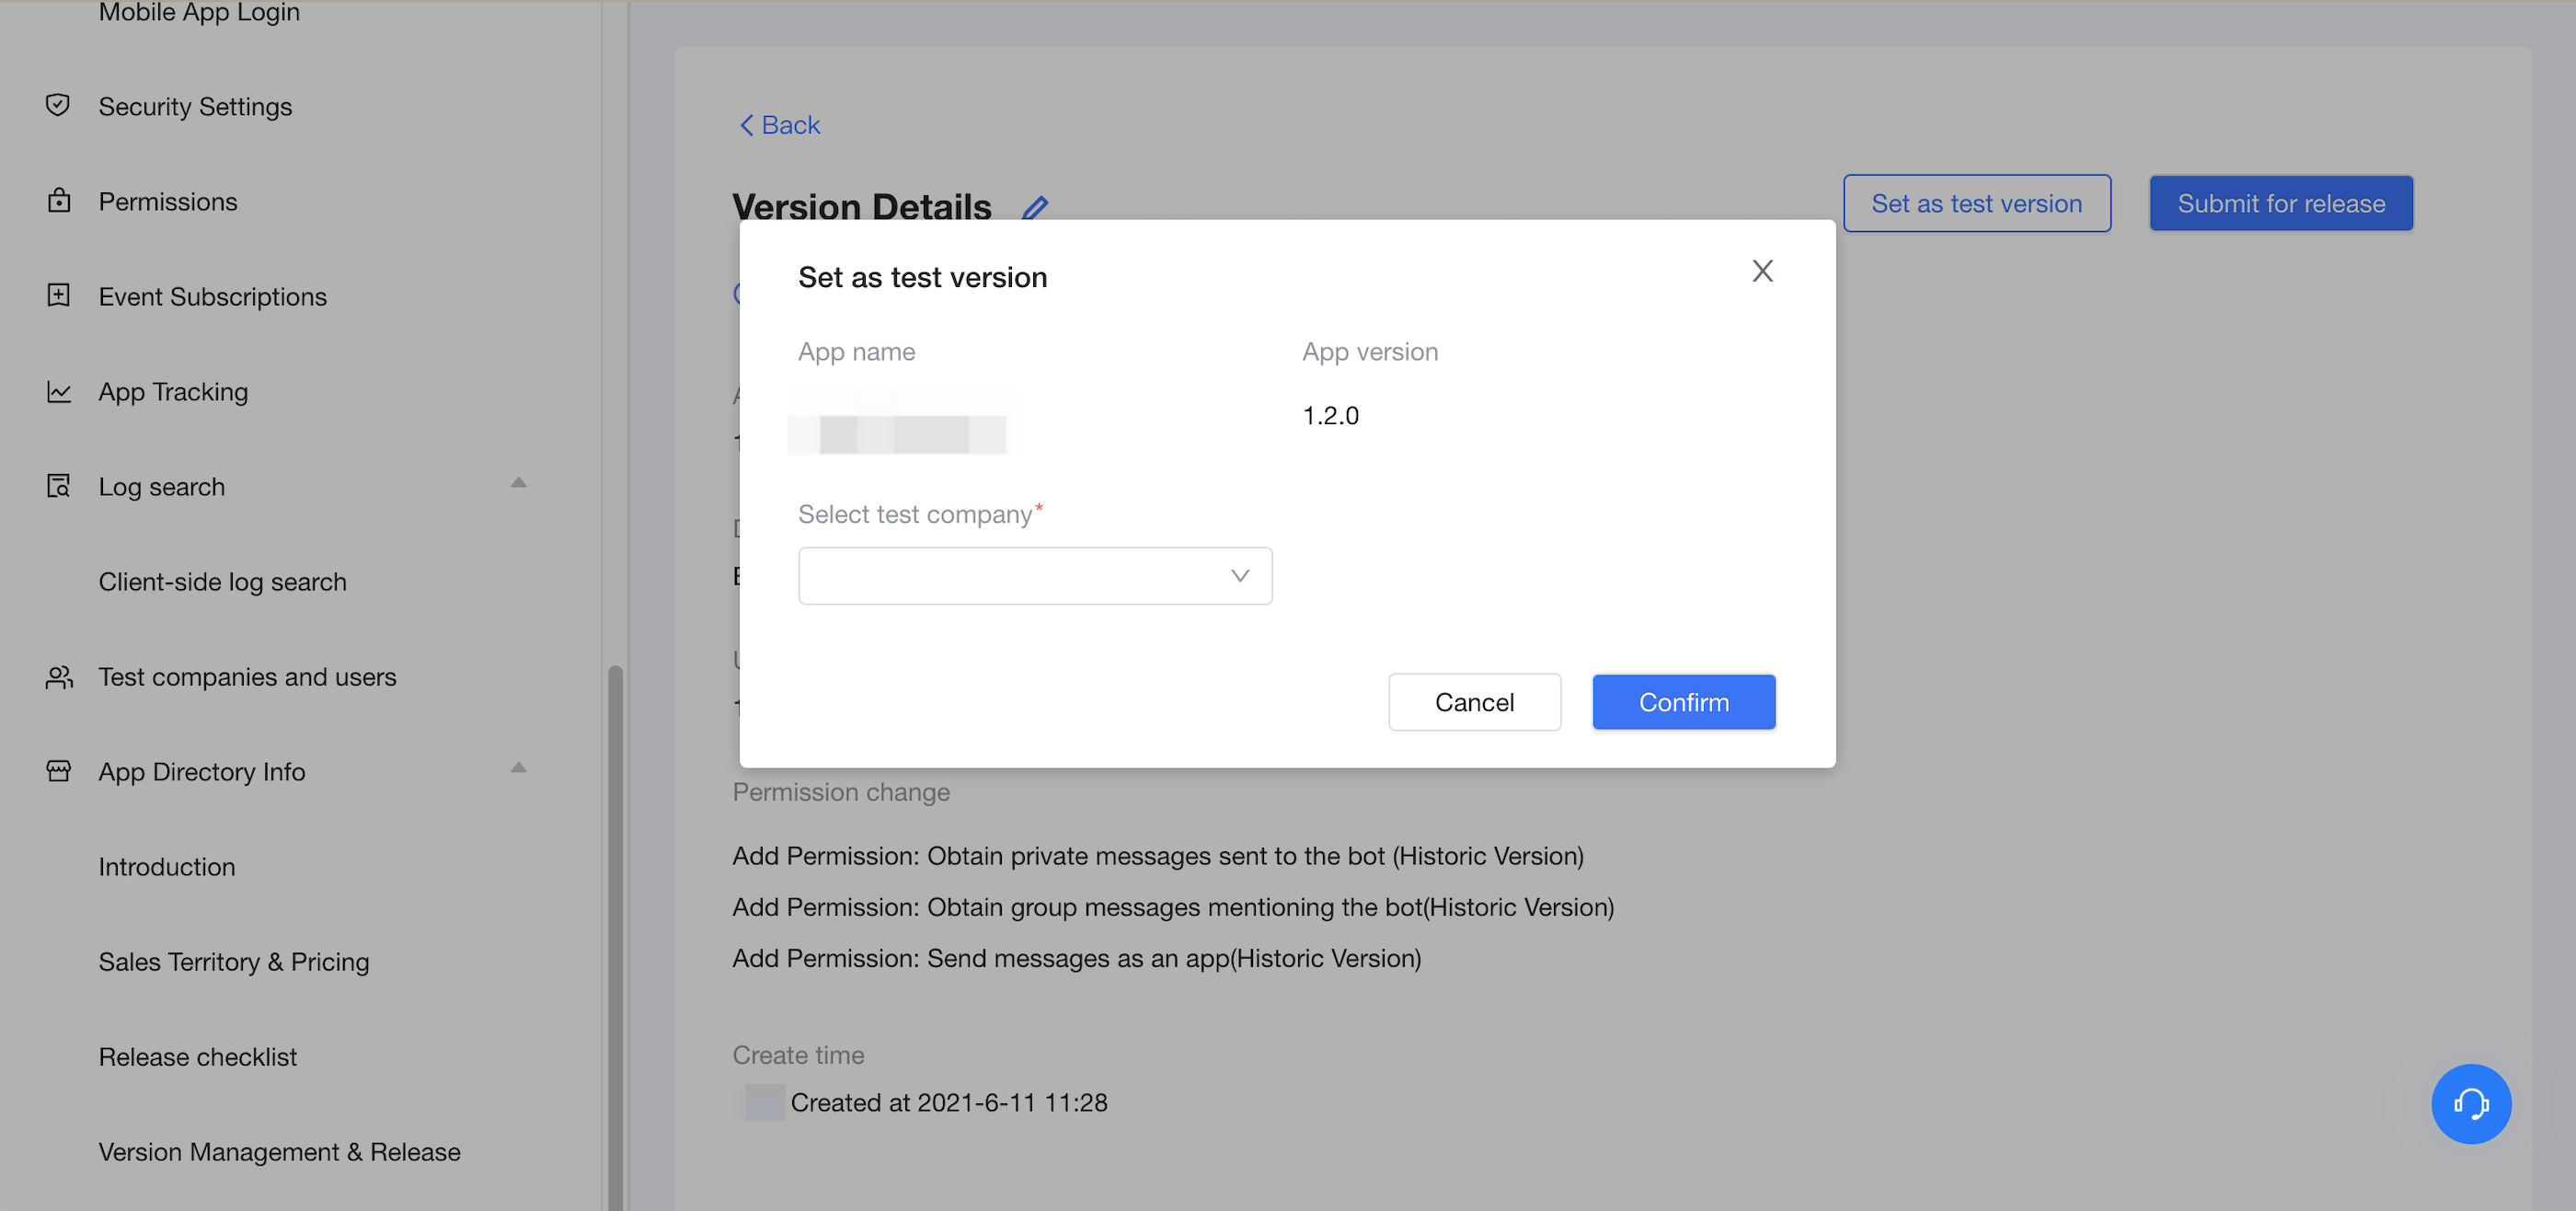Open the help headset icon
The width and height of the screenshot is (2576, 1211).
2471,1104
